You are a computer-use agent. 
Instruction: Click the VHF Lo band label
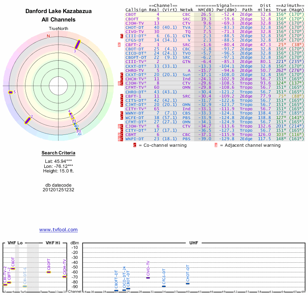click(x=15, y=243)
